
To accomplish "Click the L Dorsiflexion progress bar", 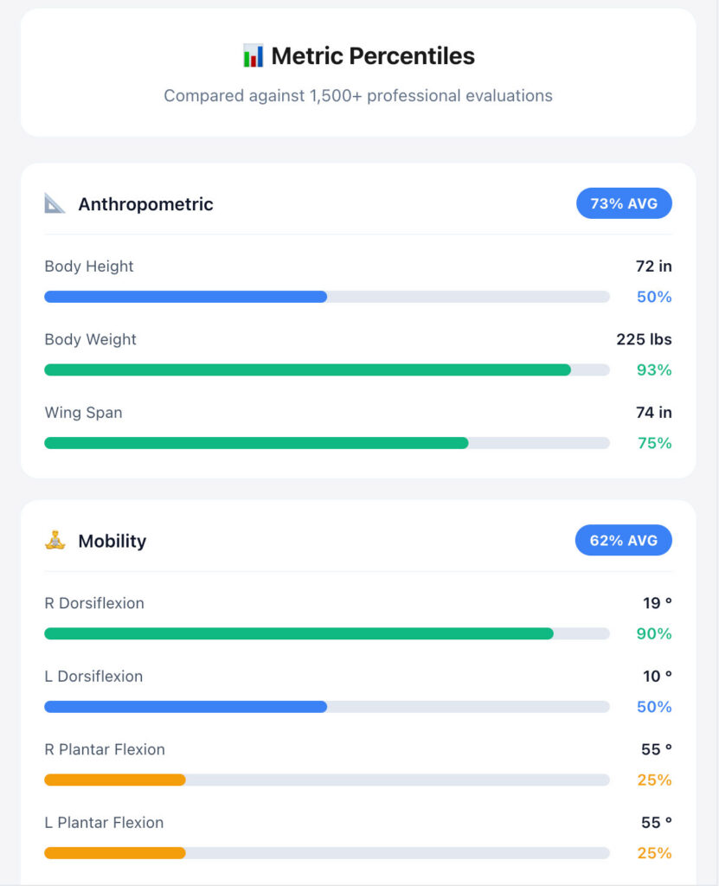I will 327,707.
